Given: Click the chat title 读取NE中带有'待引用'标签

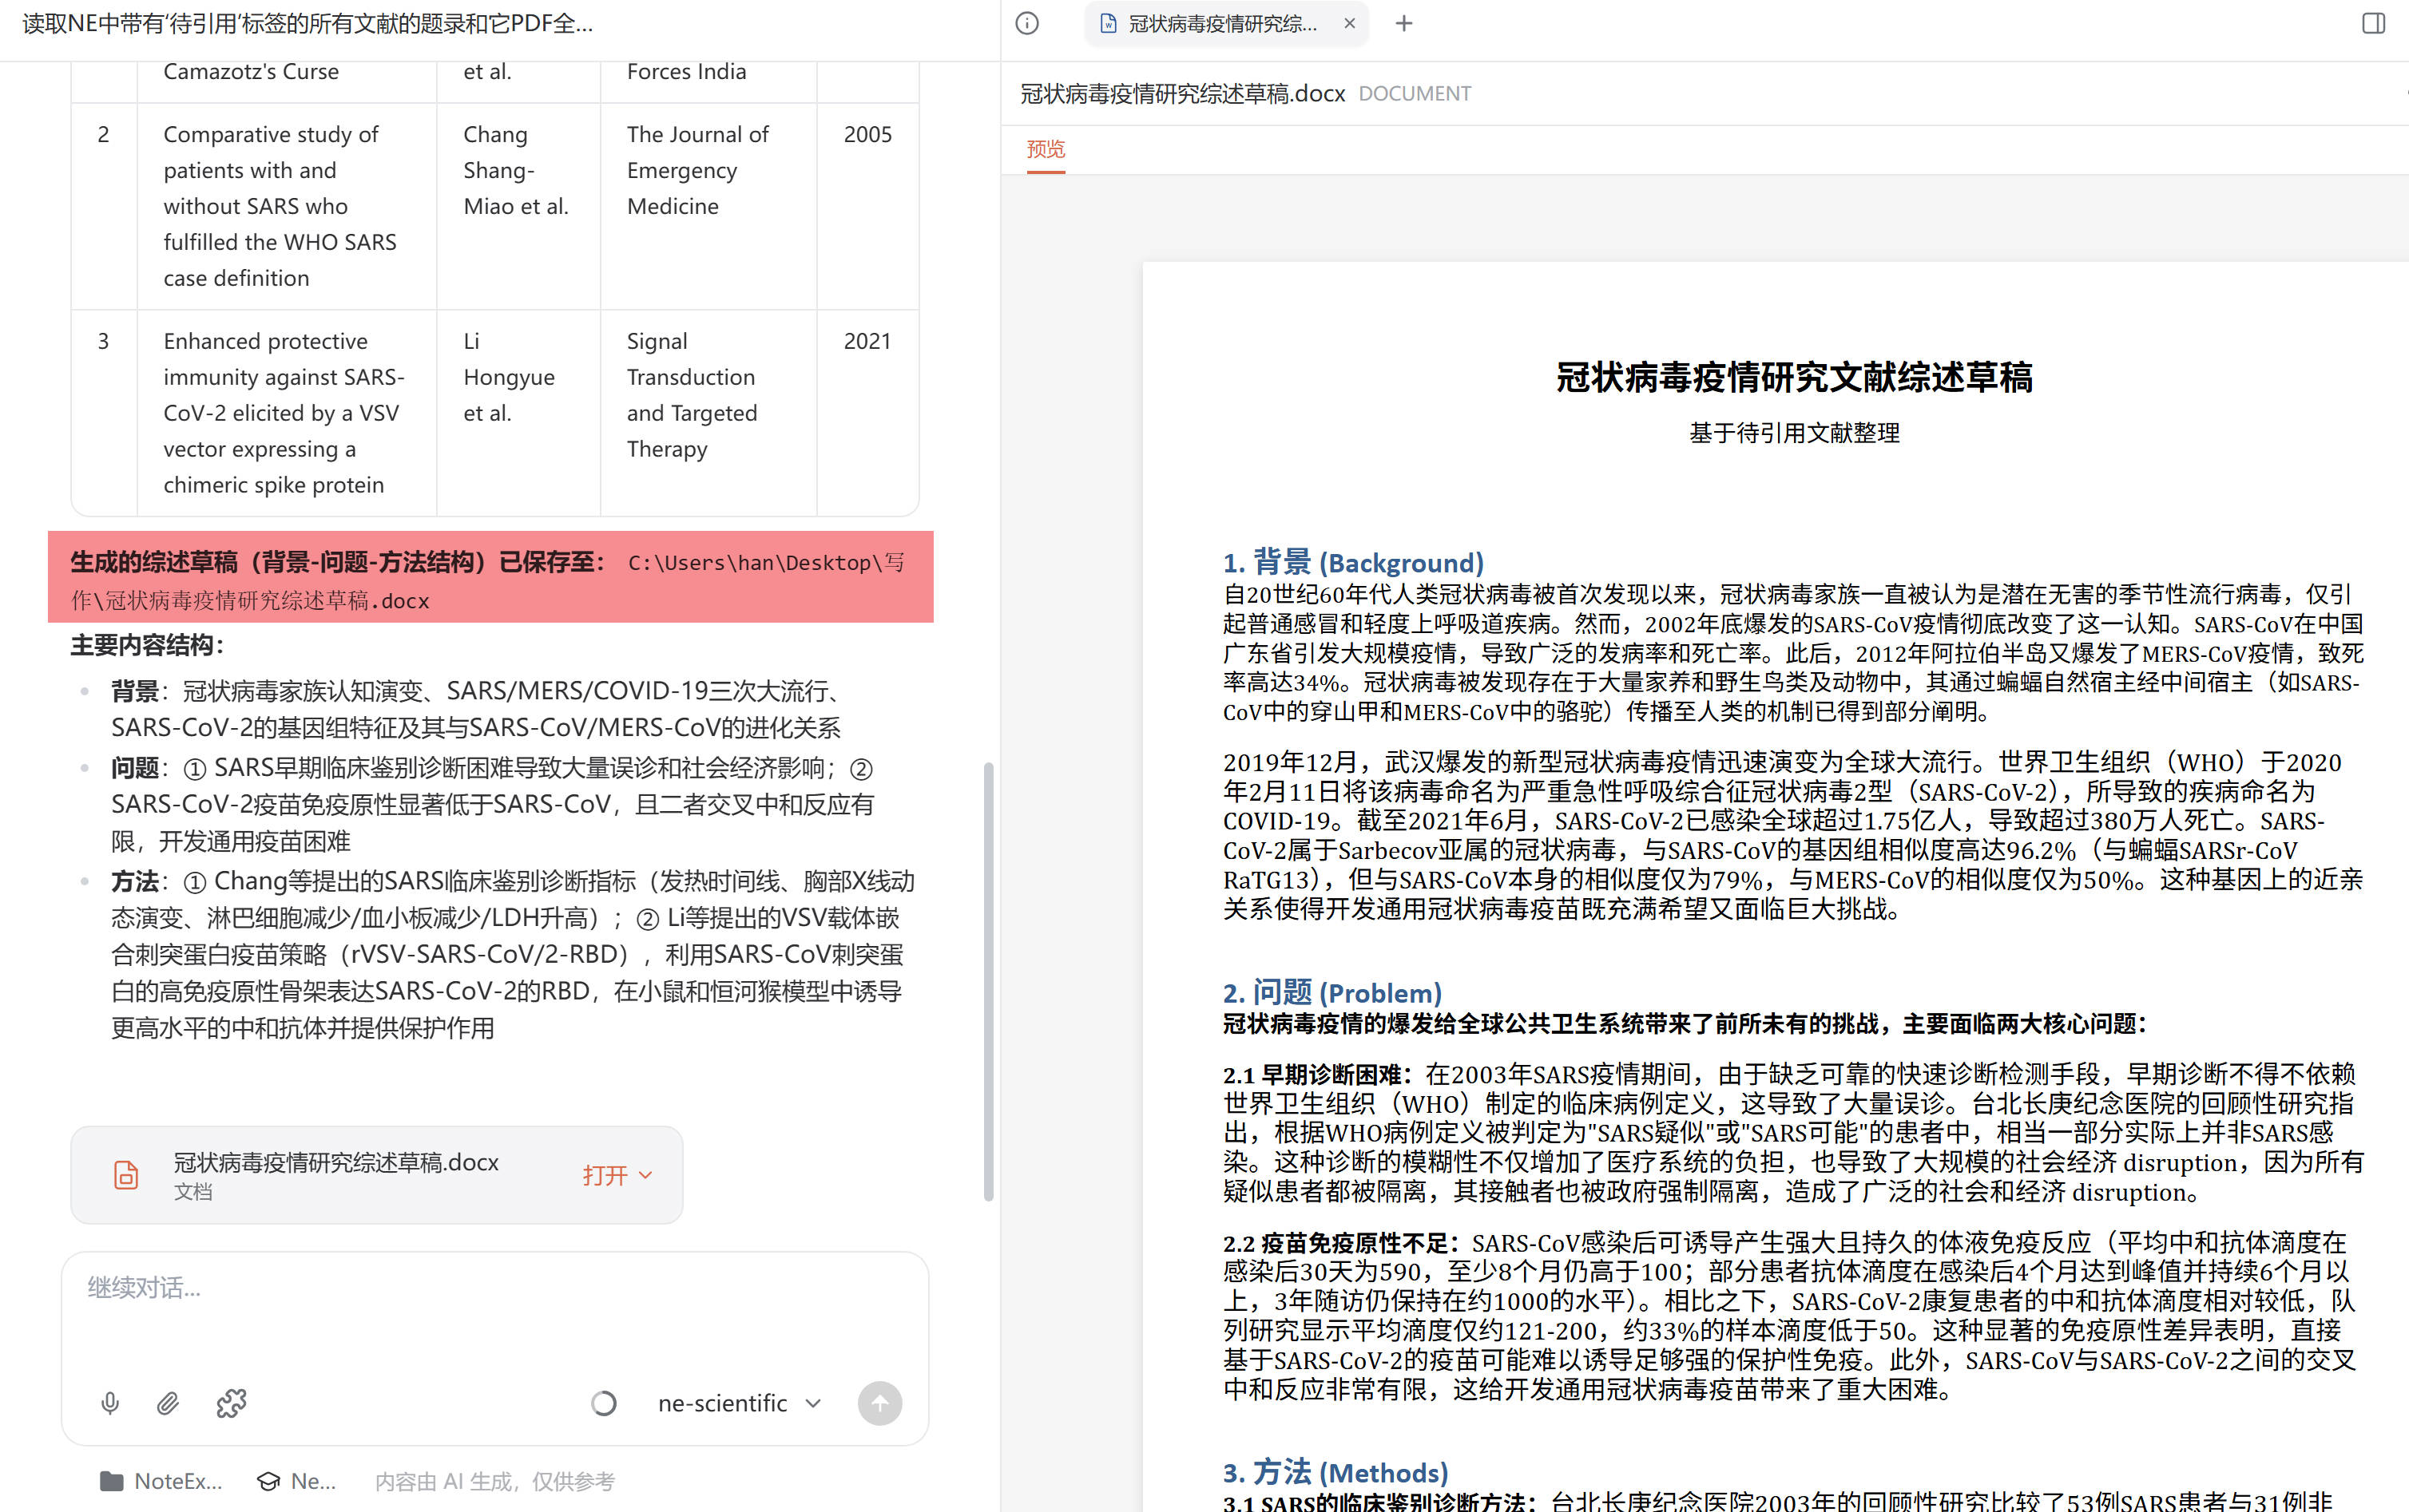Looking at the screenshot, I should pyautogui.click(x=308, y=23).
